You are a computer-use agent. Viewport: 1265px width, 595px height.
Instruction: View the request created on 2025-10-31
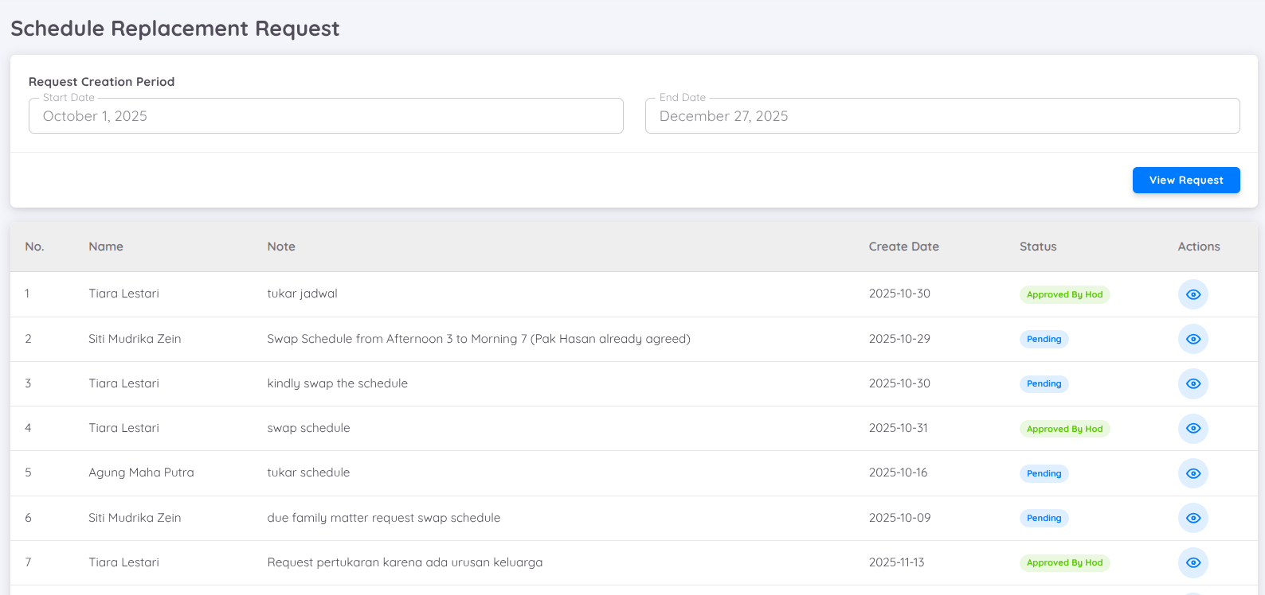[x=1193, y=428]
